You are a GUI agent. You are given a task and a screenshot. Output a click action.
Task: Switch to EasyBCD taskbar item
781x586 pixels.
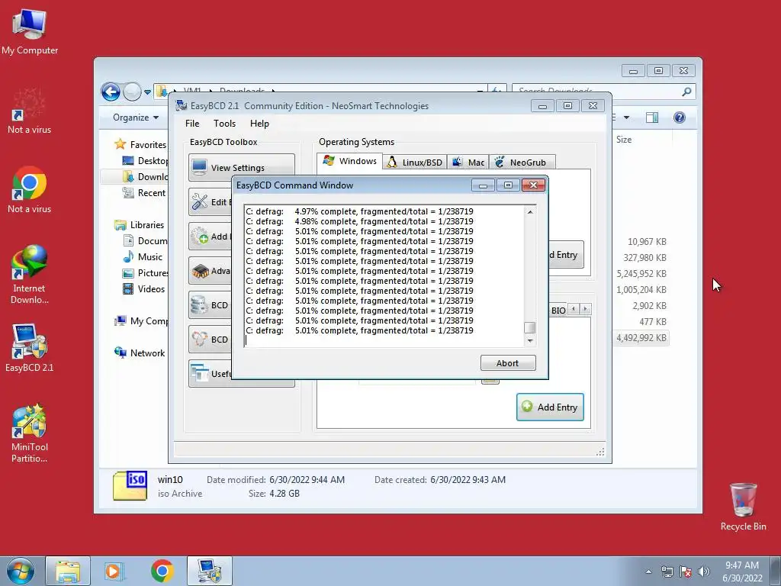coord(209,571)
